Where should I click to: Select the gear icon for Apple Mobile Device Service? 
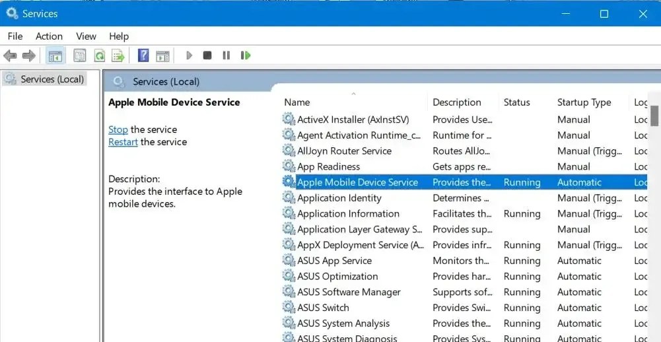coord(289,182)
